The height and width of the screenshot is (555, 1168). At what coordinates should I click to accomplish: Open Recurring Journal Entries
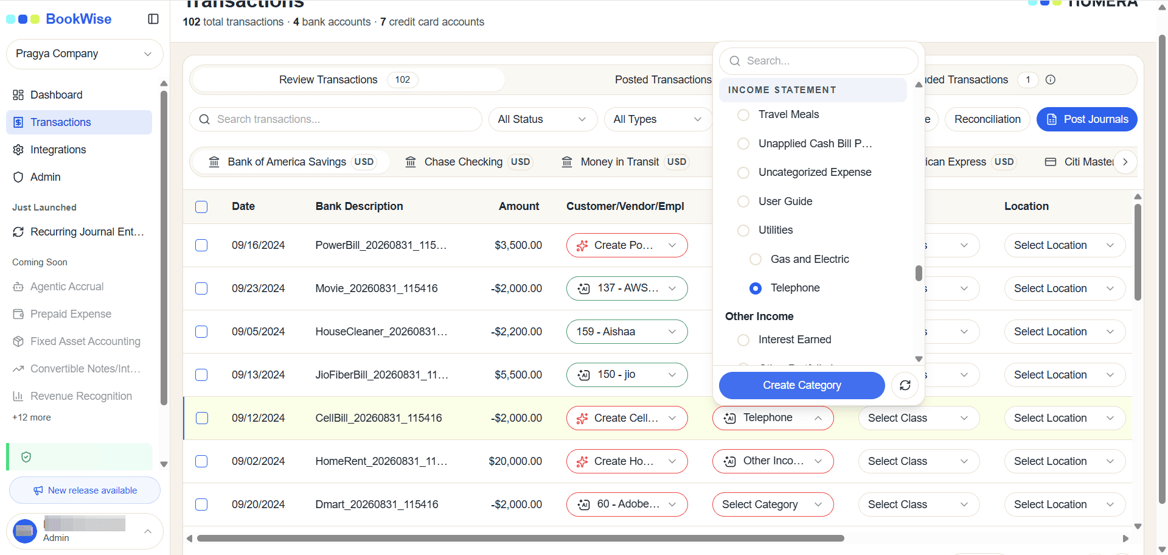79,232
